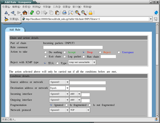
Task: Print the page with printer icon
Action: (x=64, y=13)
